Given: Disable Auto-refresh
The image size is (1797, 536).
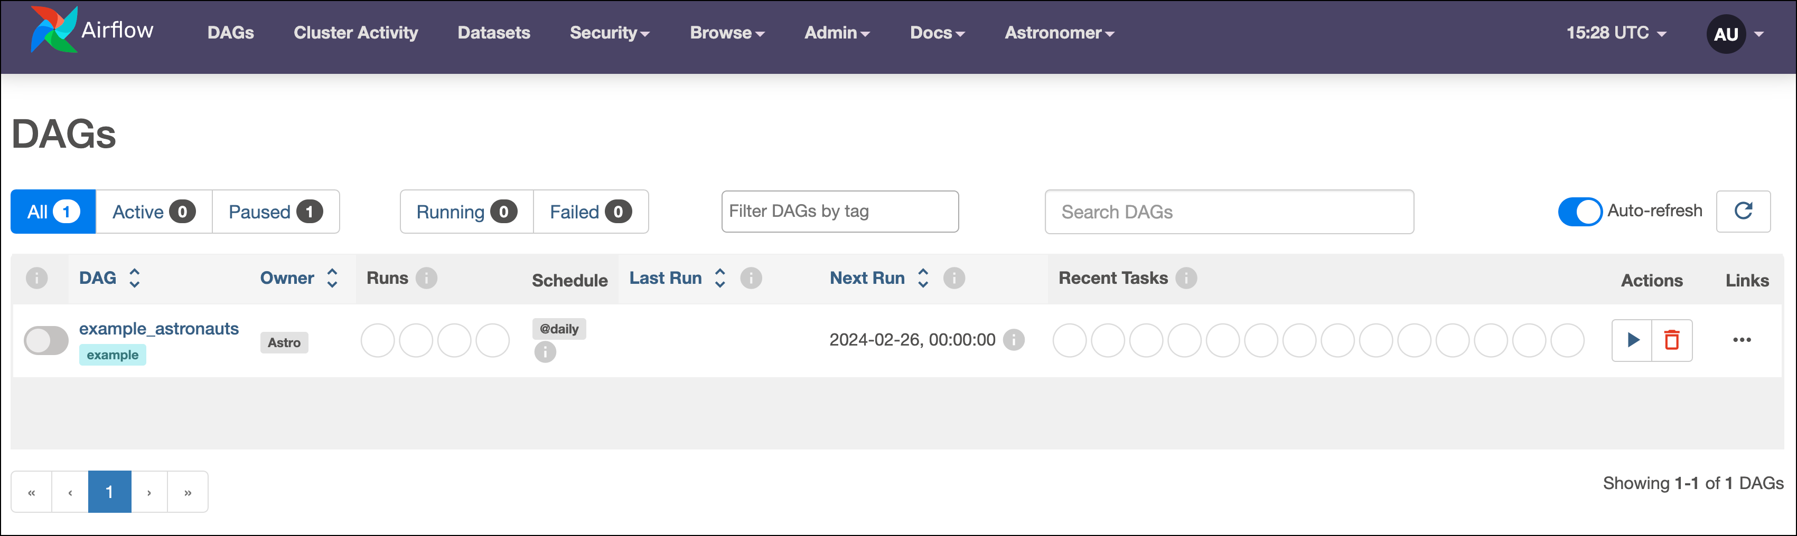Looking at the screenshot, I should 1580,211.
